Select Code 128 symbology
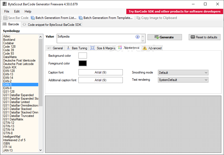The height and width of the screenshot is (155, 224). [20, 47]
